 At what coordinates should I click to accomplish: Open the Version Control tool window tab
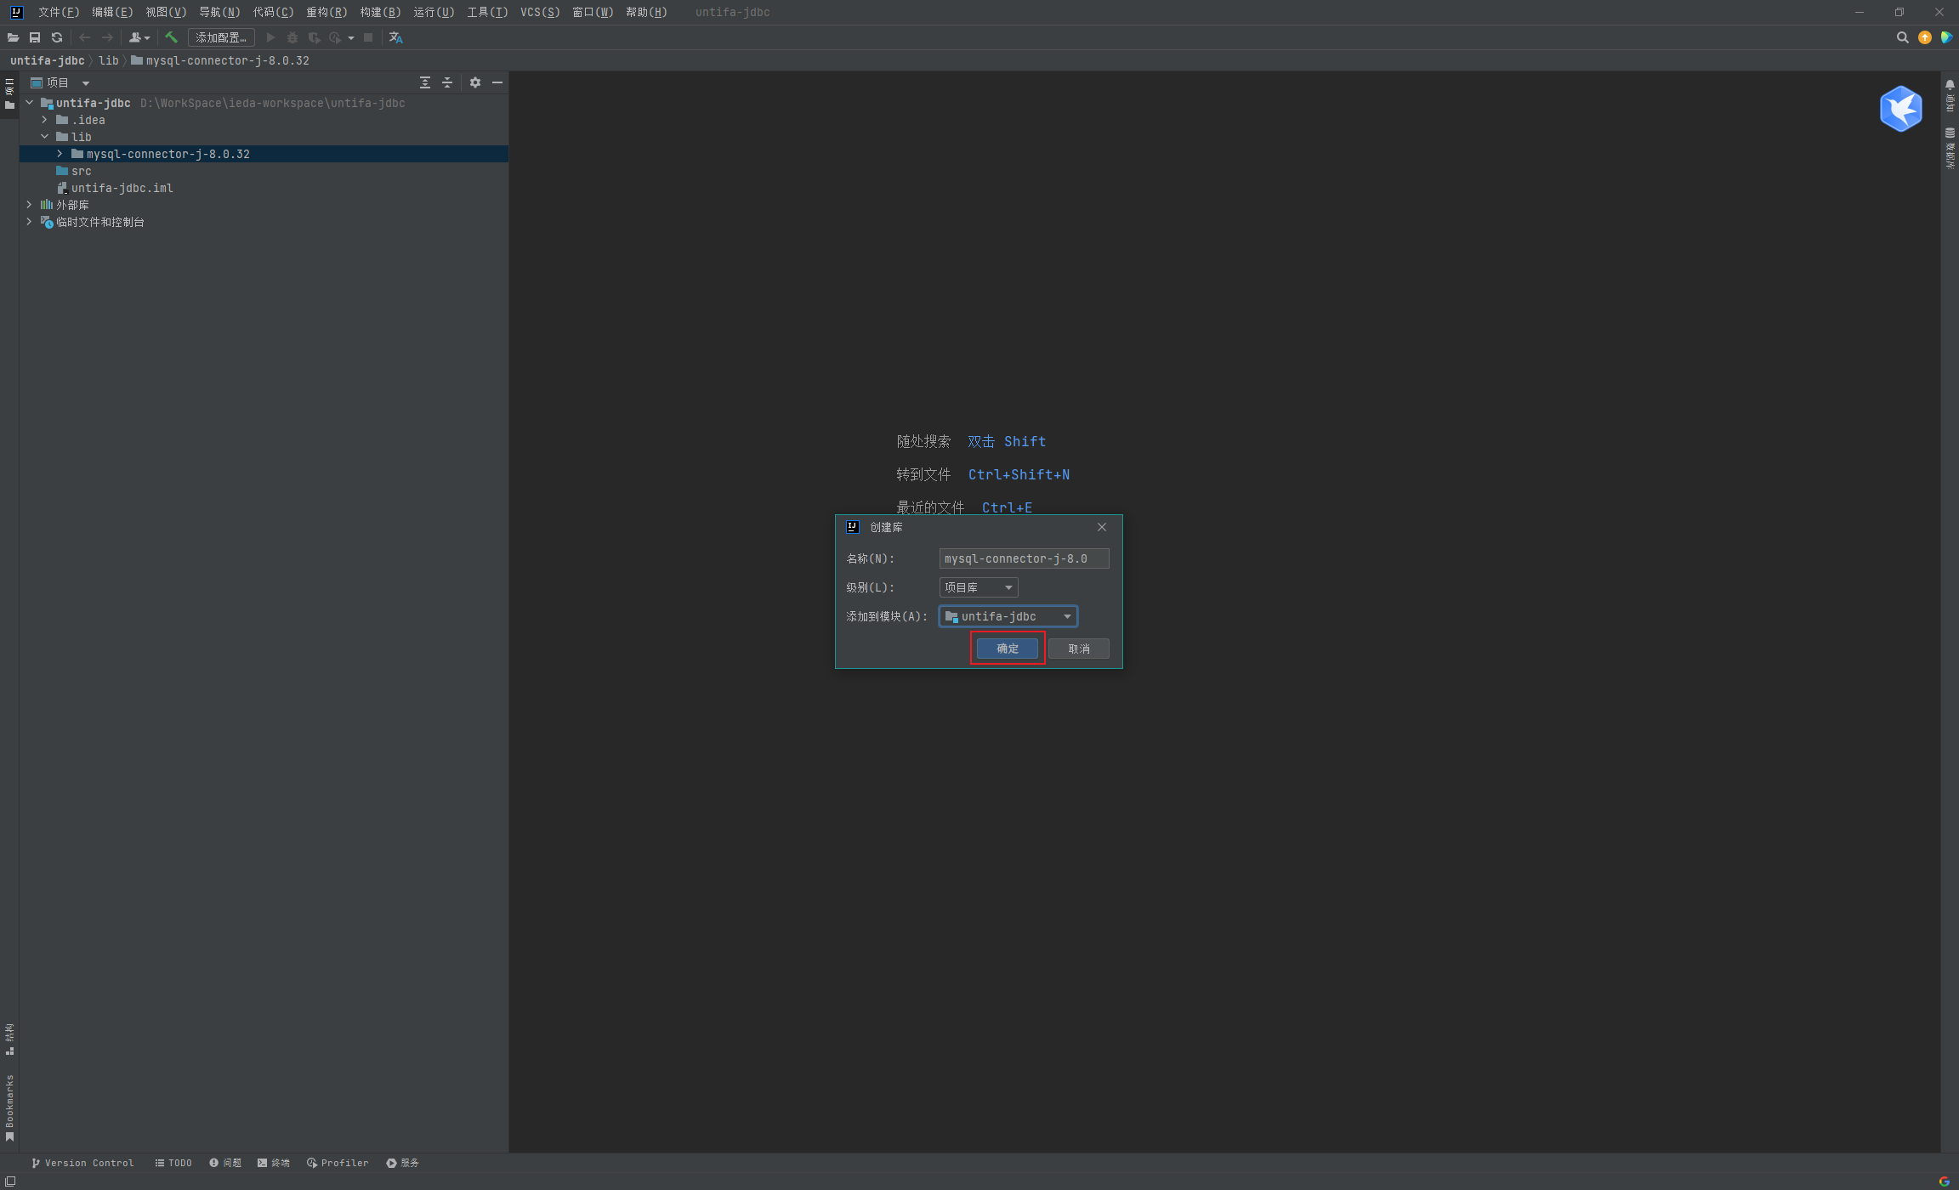coord(82,1163)
